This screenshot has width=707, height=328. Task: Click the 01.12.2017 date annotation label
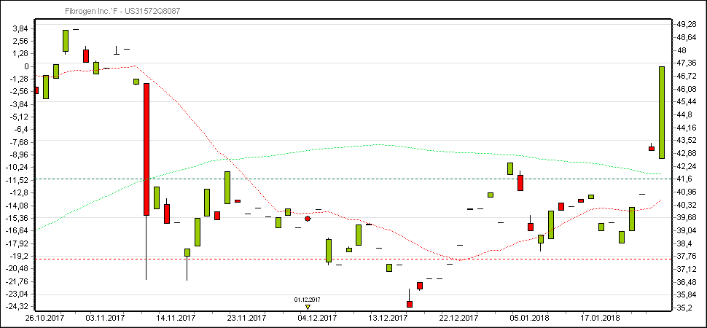point(308,300)
